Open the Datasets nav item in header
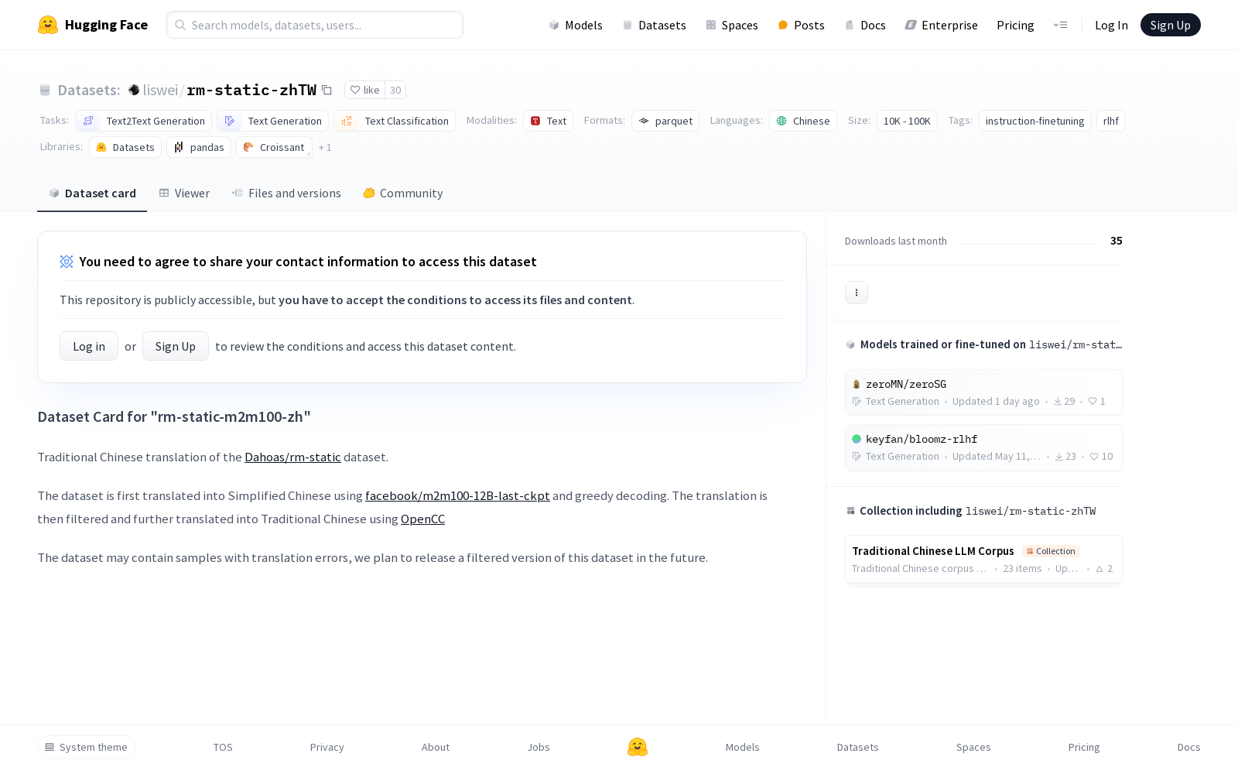The height and width of the screenshot is (774, 1238). click(655, 25)
